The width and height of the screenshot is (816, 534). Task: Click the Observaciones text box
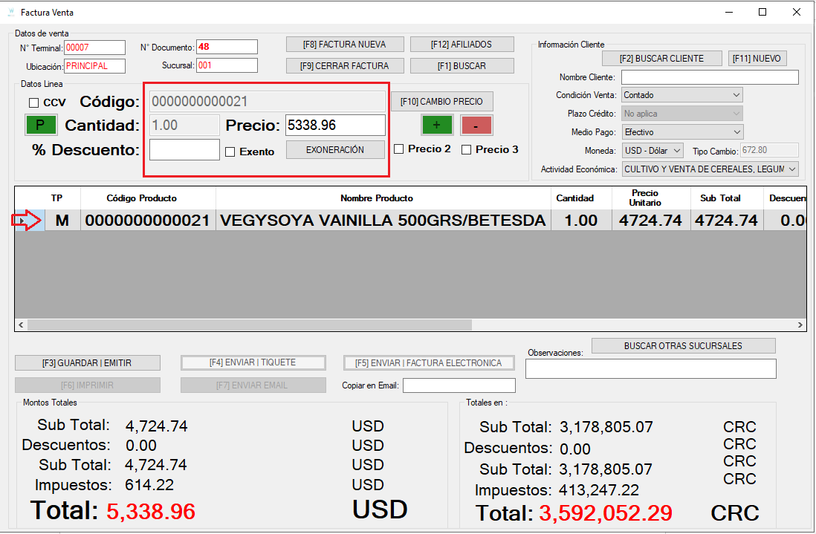tap(650, 368)
